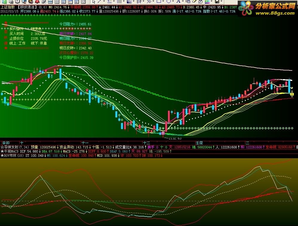Viewport: 298px width, 226px height.
Task: Expand the text tool dropdown arrow
Action: pos(183,1)
